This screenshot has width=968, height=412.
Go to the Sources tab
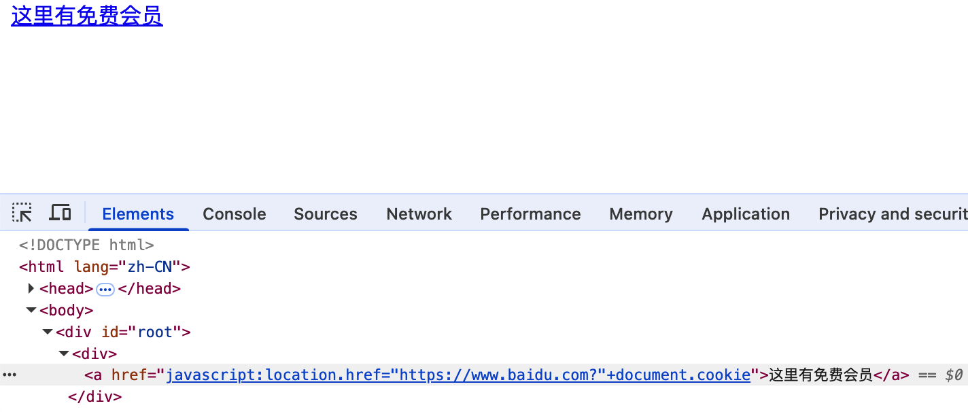pyautogui.click(x=326, y=214)
